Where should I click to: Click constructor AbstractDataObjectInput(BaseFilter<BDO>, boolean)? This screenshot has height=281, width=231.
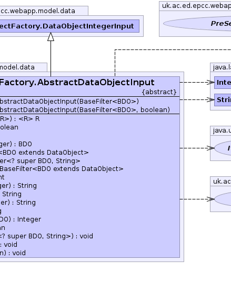point(85,109)
